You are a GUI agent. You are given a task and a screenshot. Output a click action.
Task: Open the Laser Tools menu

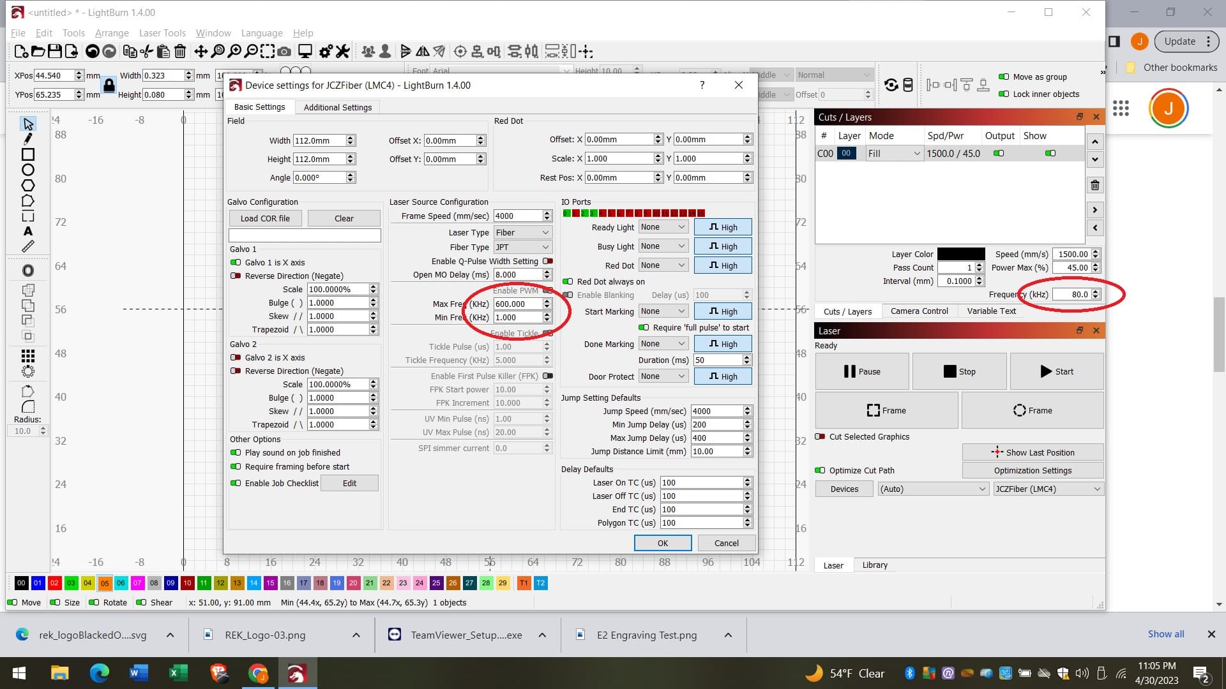click(x=162, y=33)
